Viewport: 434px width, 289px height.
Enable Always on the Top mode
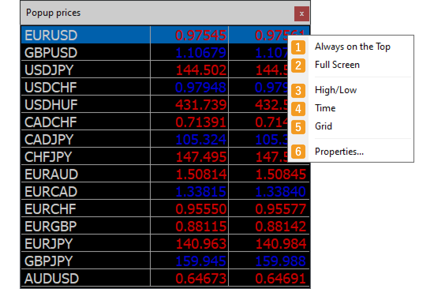tap(352, 47)
